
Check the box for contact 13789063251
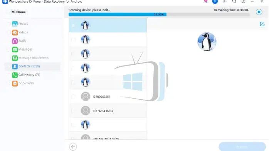click(x=73, y=97)
